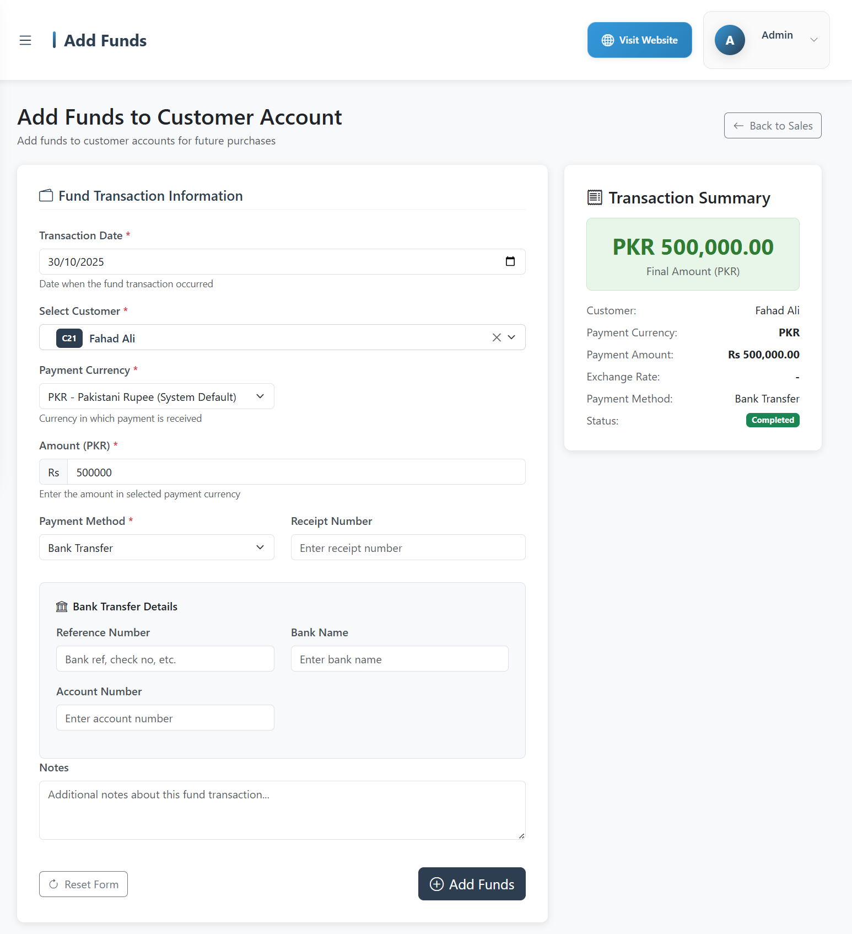Click Reset Form button
Viewport: 852px width, 934px height.
tap(83, 884)
